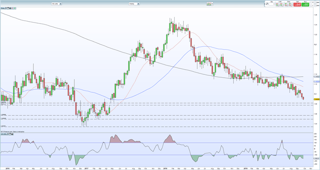Tick the S checkbox in trade panel
Image resolution: width=320 pixels, height=170 pixels.
click(311, 2)
